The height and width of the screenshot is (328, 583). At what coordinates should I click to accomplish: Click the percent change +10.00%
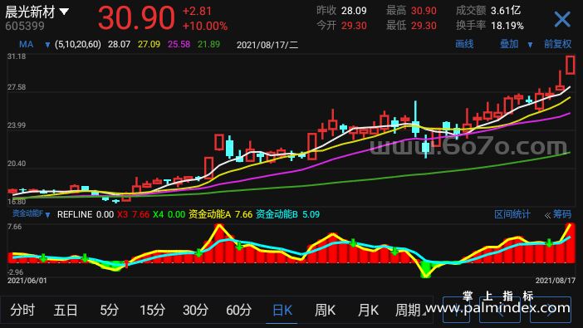pyautogui.click(x=205, y=26)
